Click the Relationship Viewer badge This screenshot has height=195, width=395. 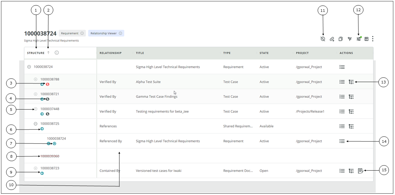pyautogui.click(x=106, y=33)
